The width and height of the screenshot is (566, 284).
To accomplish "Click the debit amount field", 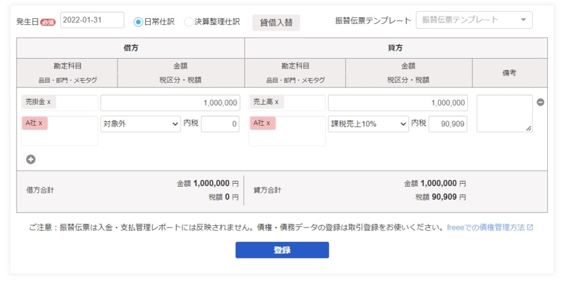I will (170, 103).
